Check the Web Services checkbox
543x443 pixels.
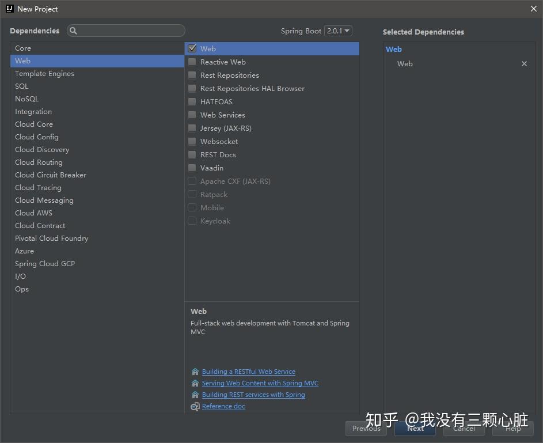192,115
